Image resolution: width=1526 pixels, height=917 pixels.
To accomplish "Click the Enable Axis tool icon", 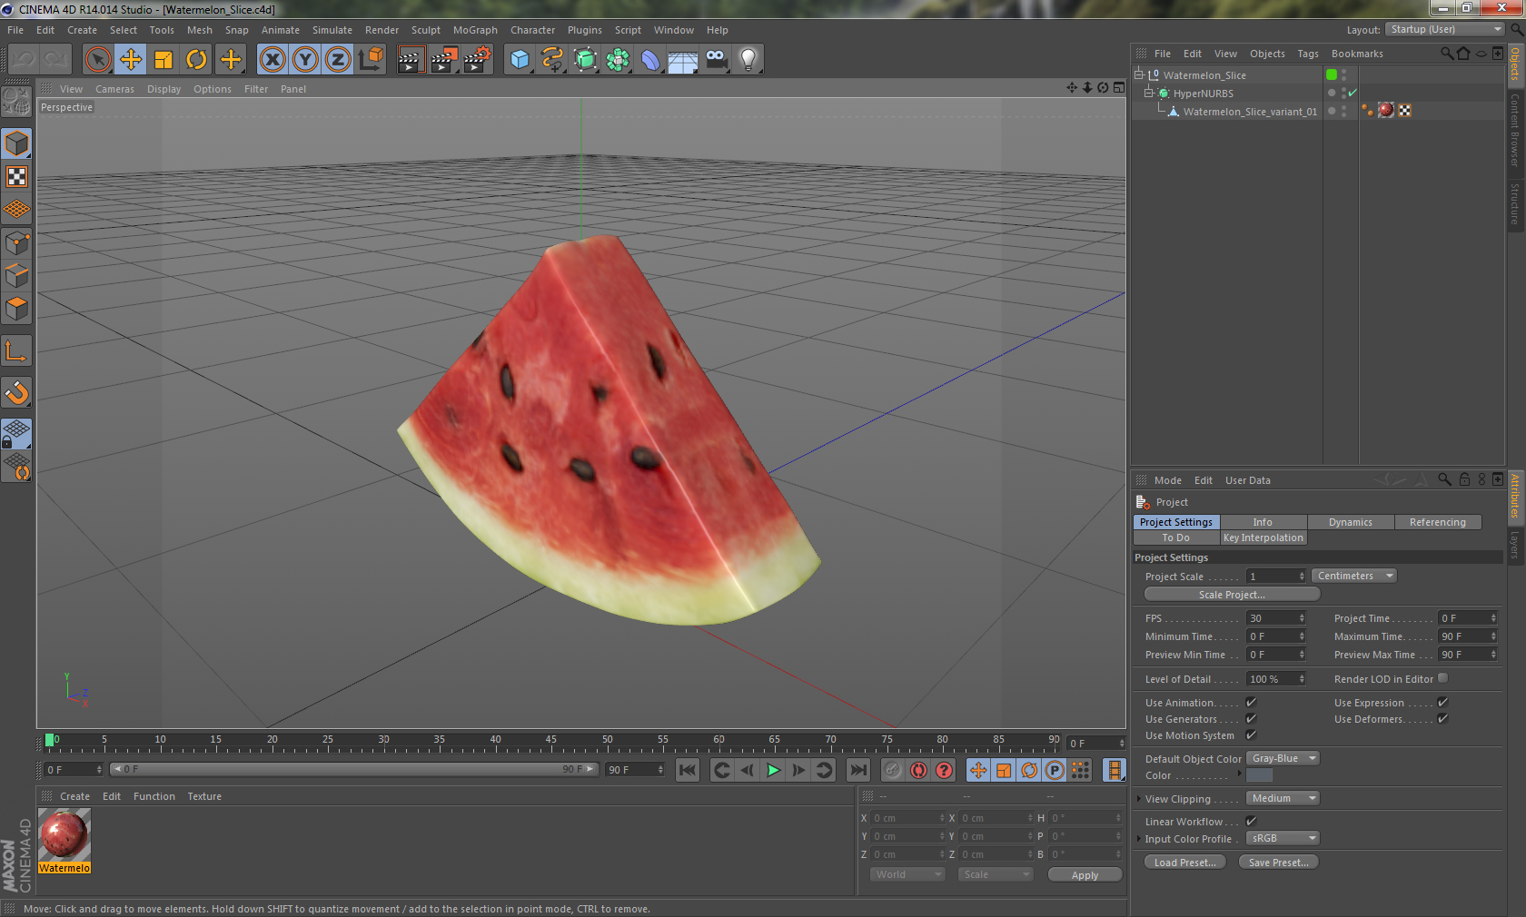I will (16, 350).
